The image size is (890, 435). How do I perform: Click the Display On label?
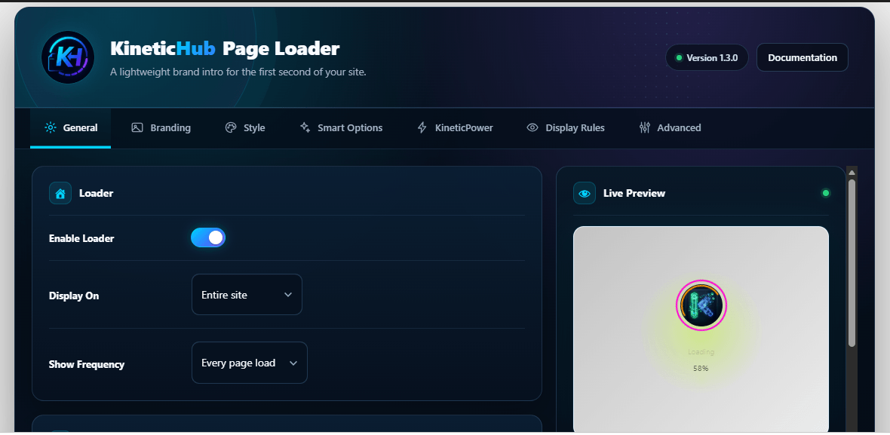(74, 296)
